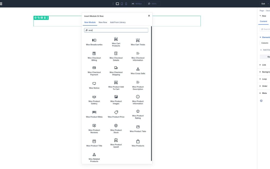Open row settings via the gear icon
The image size is (270, 169).
point(35,18)
